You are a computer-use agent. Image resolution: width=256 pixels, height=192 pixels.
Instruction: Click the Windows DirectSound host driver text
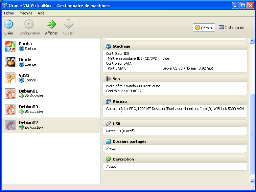(143, 86)
